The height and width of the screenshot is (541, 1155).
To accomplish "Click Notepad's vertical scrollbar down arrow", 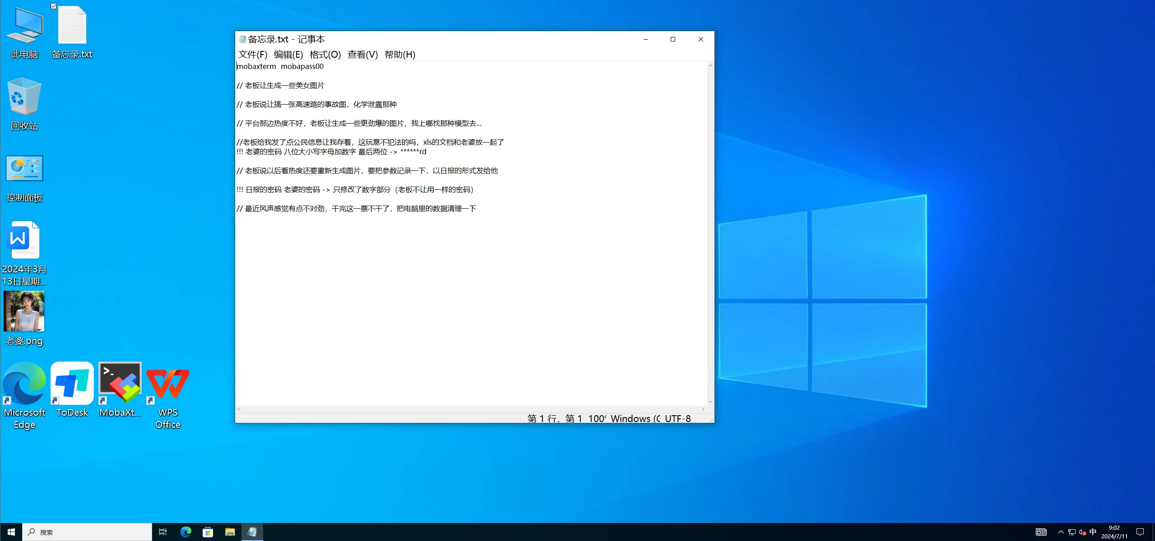I will (710, 401).
